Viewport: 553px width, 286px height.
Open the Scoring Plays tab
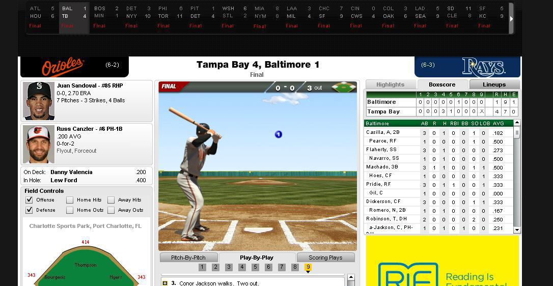325,258
